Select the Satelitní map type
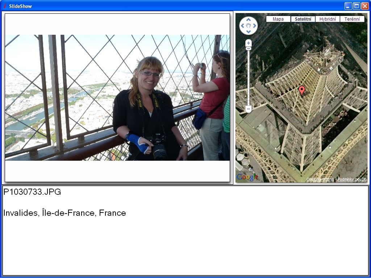Viewport: 371px width, 278px height. point(303,19)
